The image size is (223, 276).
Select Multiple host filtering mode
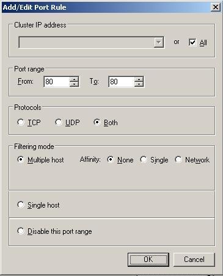coord(21,159)
